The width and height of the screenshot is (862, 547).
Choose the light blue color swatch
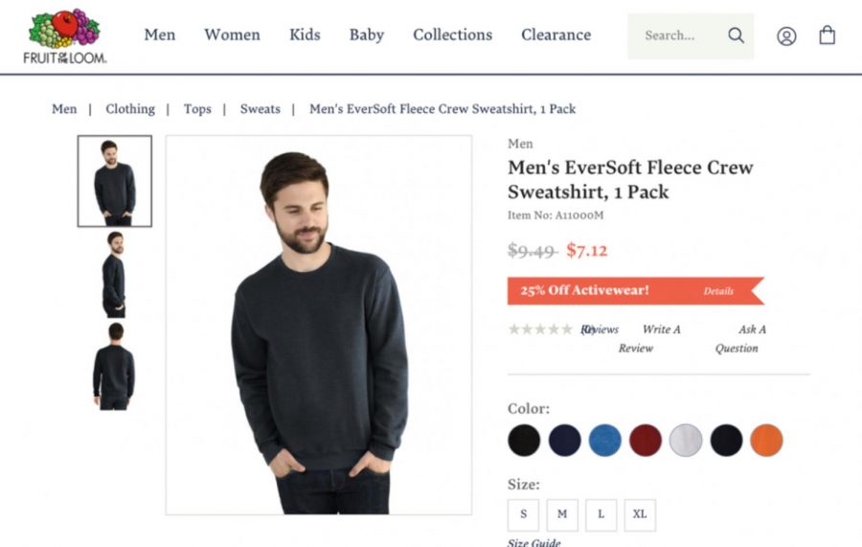pyautogui.click(x=604, y=441)
